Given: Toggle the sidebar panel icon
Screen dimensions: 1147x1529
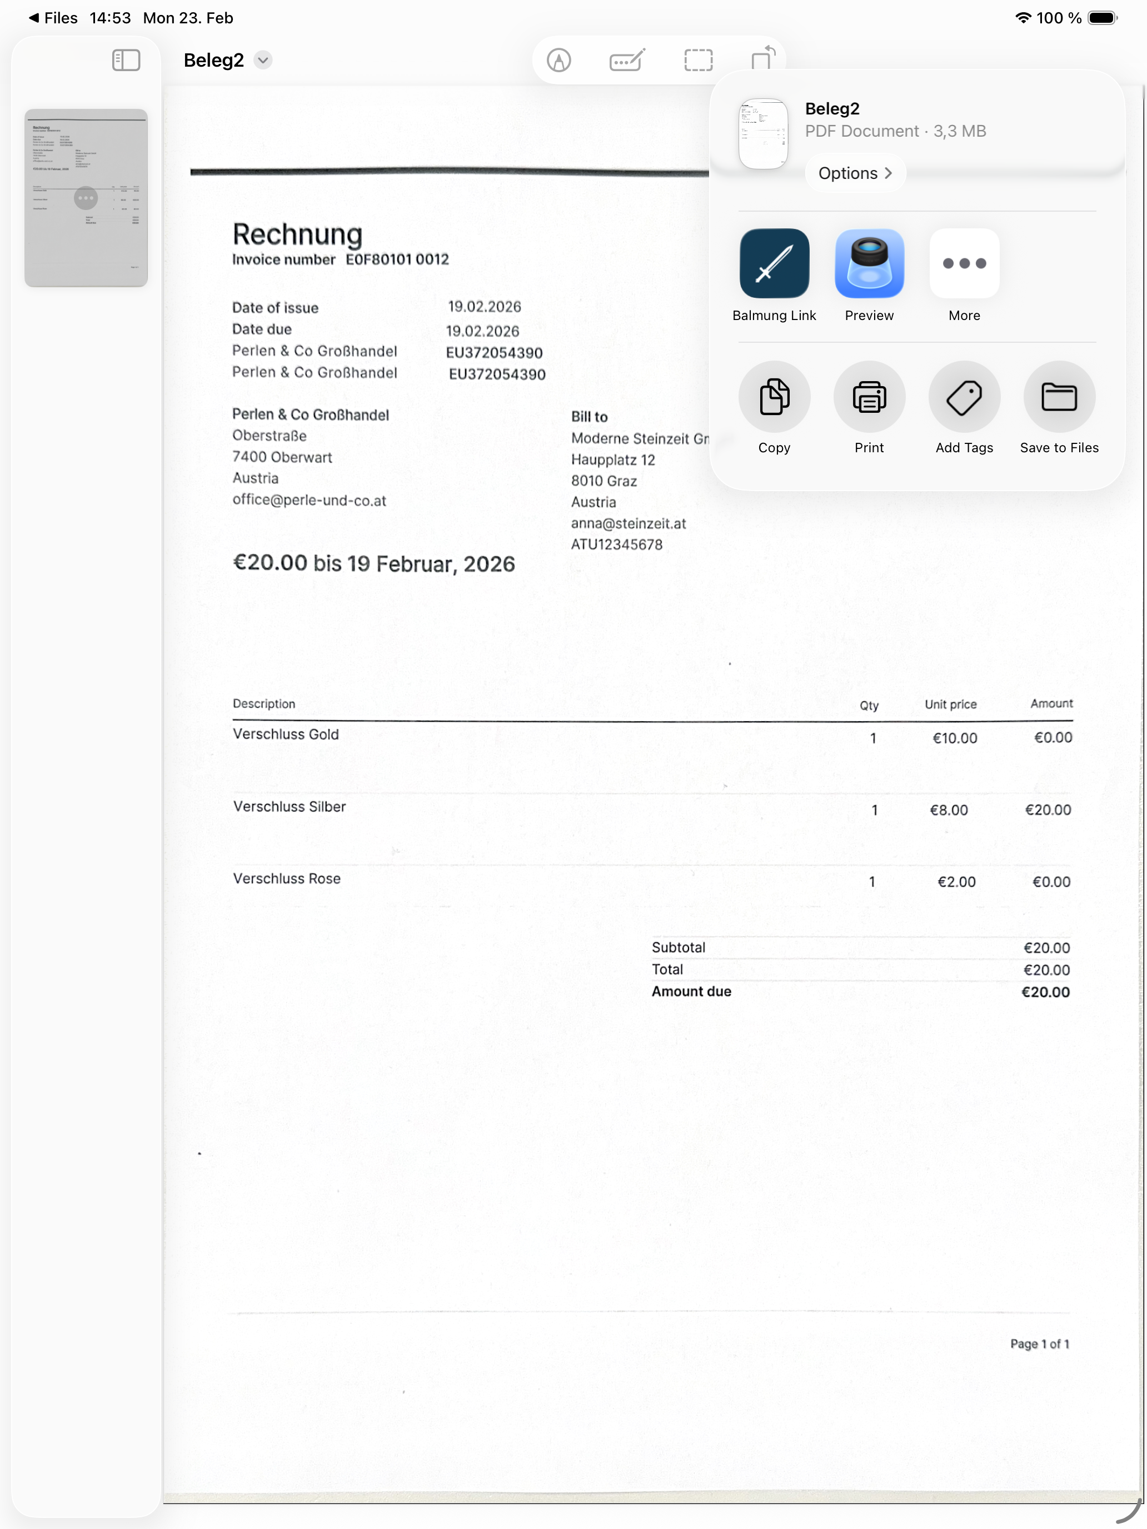Looking at the screenshot, I should coord(126,60).
